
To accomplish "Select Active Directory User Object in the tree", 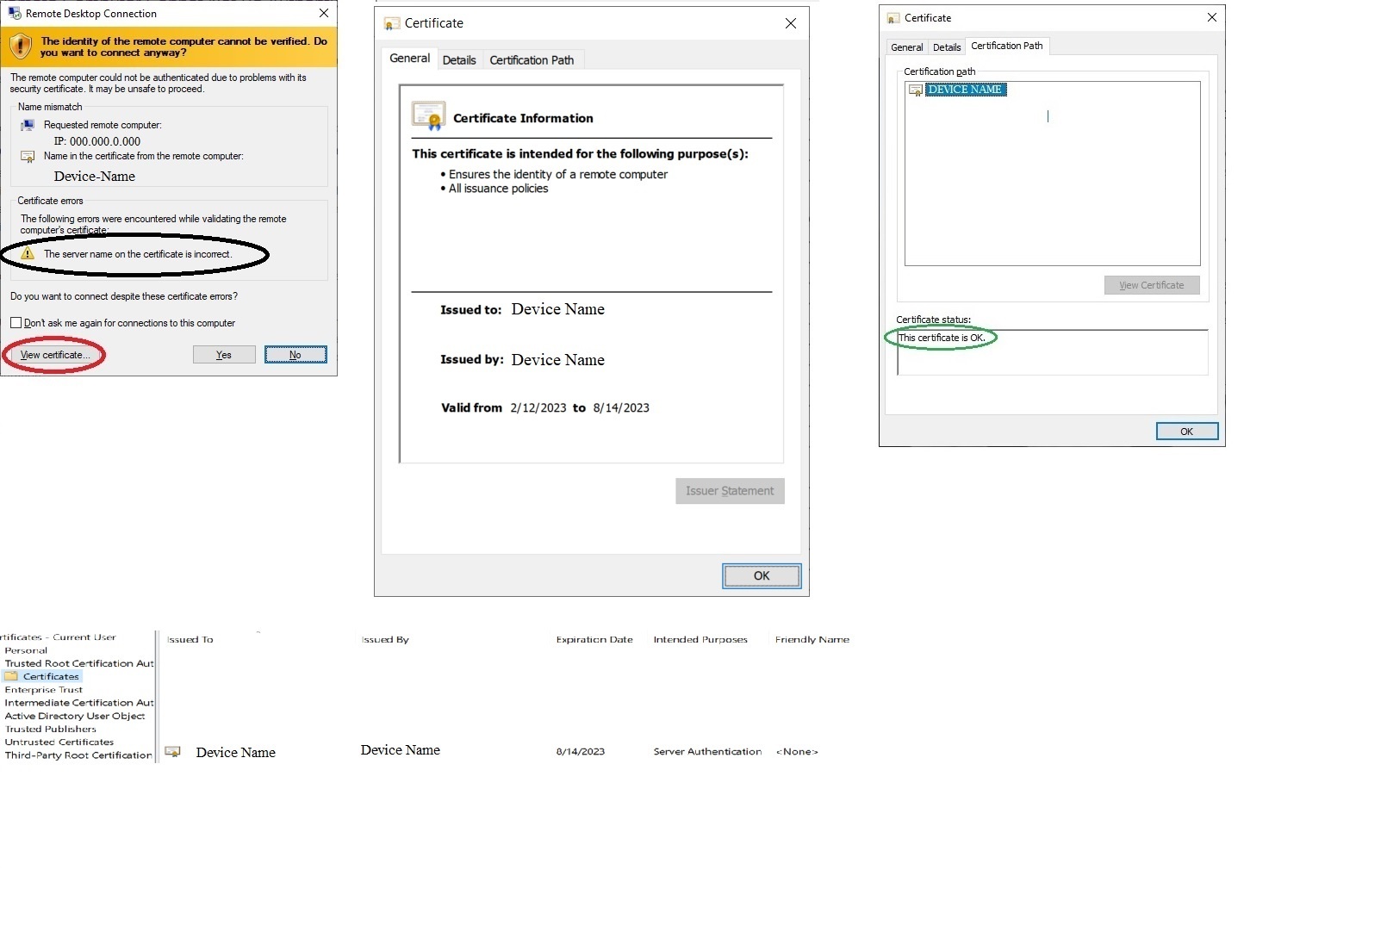I will (x=75, y=716).
